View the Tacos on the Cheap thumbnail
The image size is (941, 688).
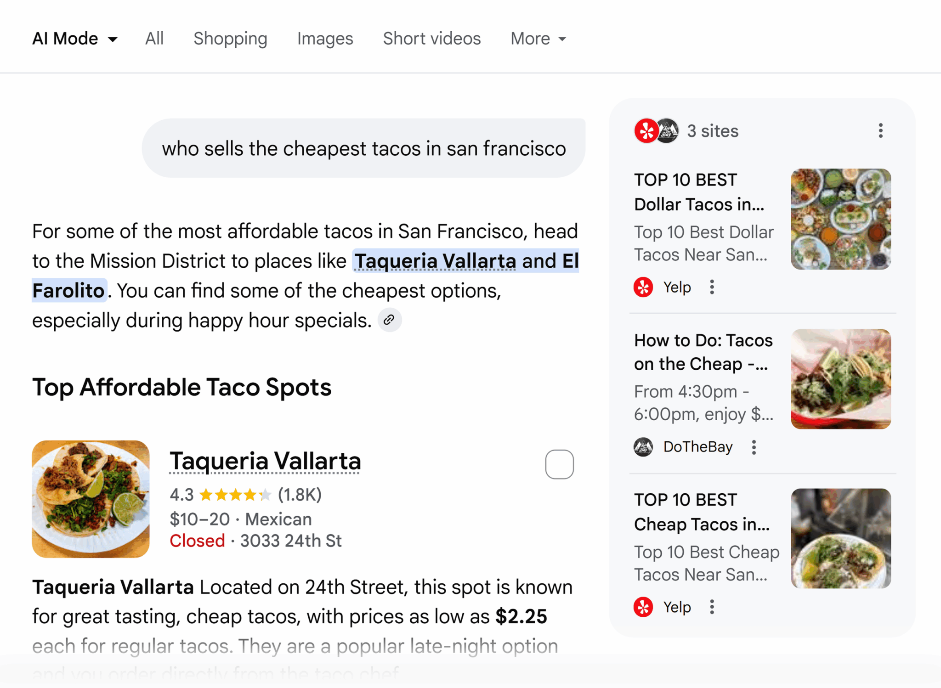tap(840, 379)
